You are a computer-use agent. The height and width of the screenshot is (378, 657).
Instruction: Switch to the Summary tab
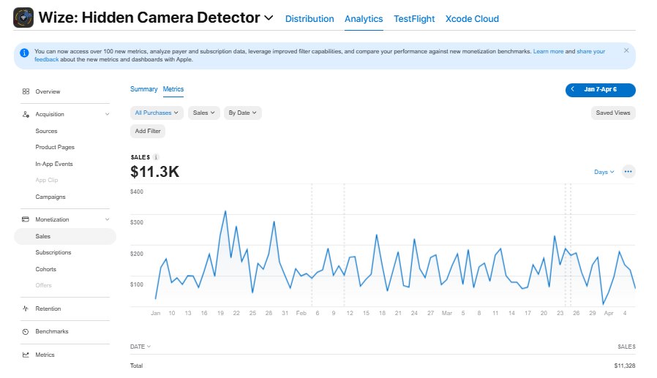click(x=143, y=89)
